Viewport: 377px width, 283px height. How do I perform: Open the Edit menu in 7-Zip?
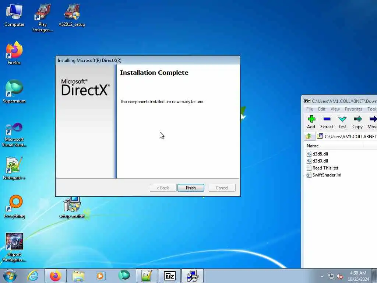click(321, 109)
